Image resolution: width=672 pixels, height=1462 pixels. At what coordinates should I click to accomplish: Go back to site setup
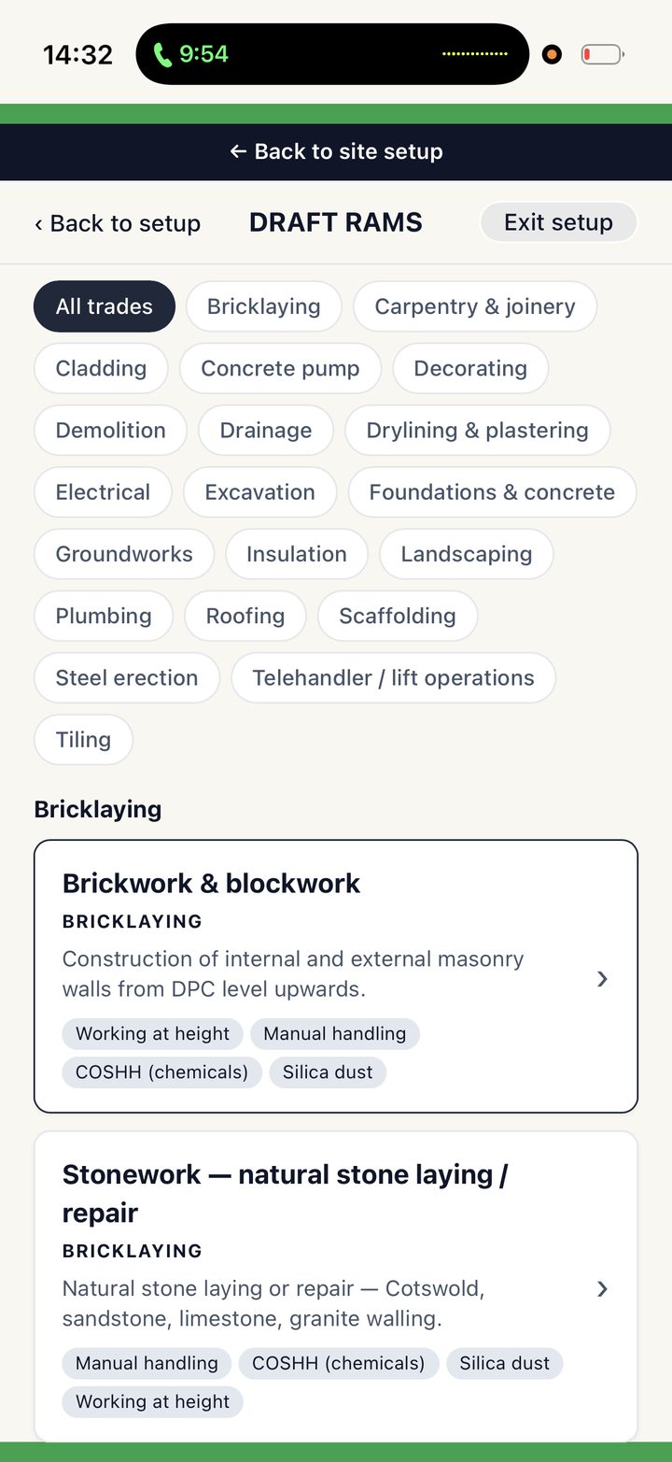pos(336,151)
